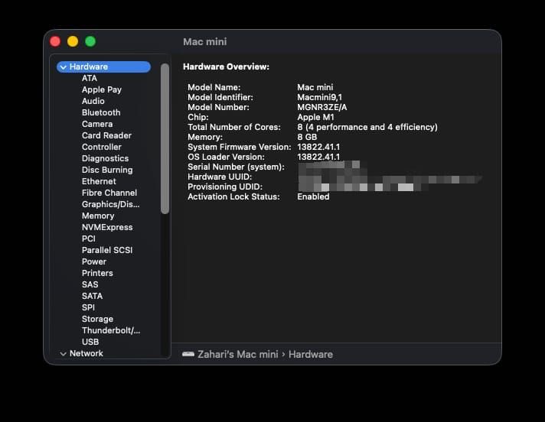Select Parallel SCSI in the sidebar
Screen dimensions: 545x422
(107, 250)
